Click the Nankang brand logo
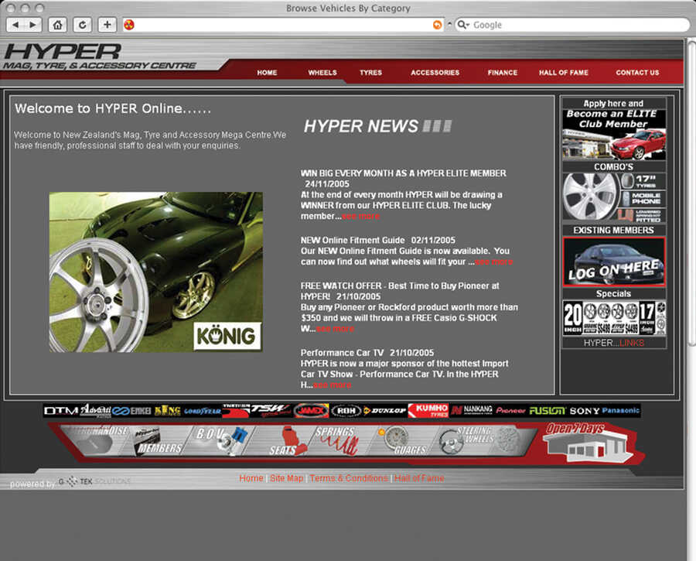Screen dimensions: 696x561 [x=472, y=410]
